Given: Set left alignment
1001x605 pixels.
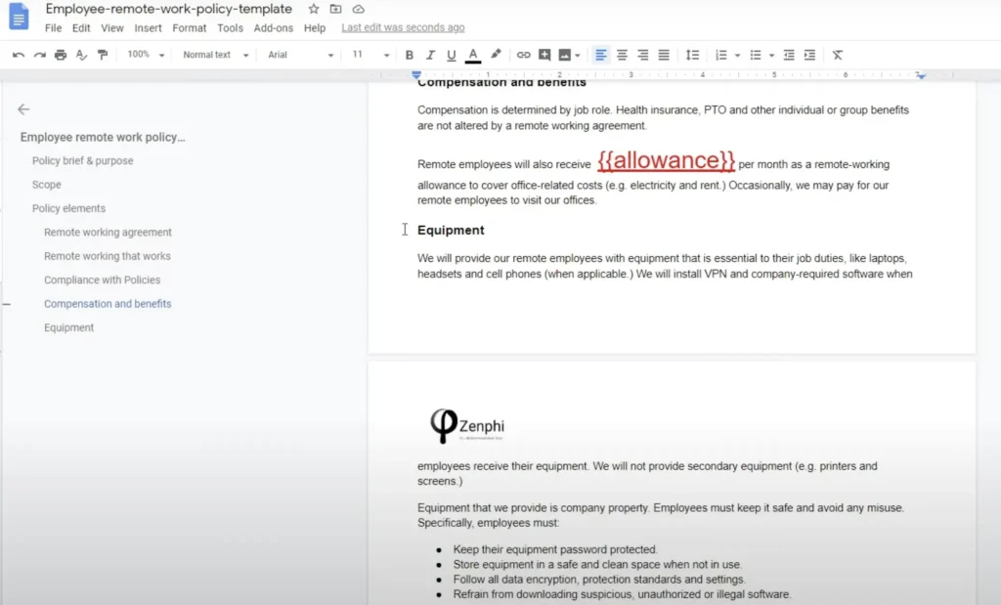Looking at the screenshot, I should tap(601, 55).
